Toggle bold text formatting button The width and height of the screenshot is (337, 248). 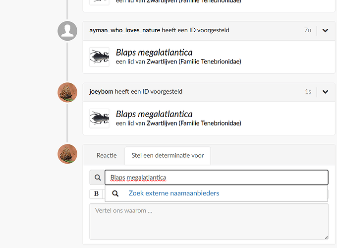pos(96,193)
